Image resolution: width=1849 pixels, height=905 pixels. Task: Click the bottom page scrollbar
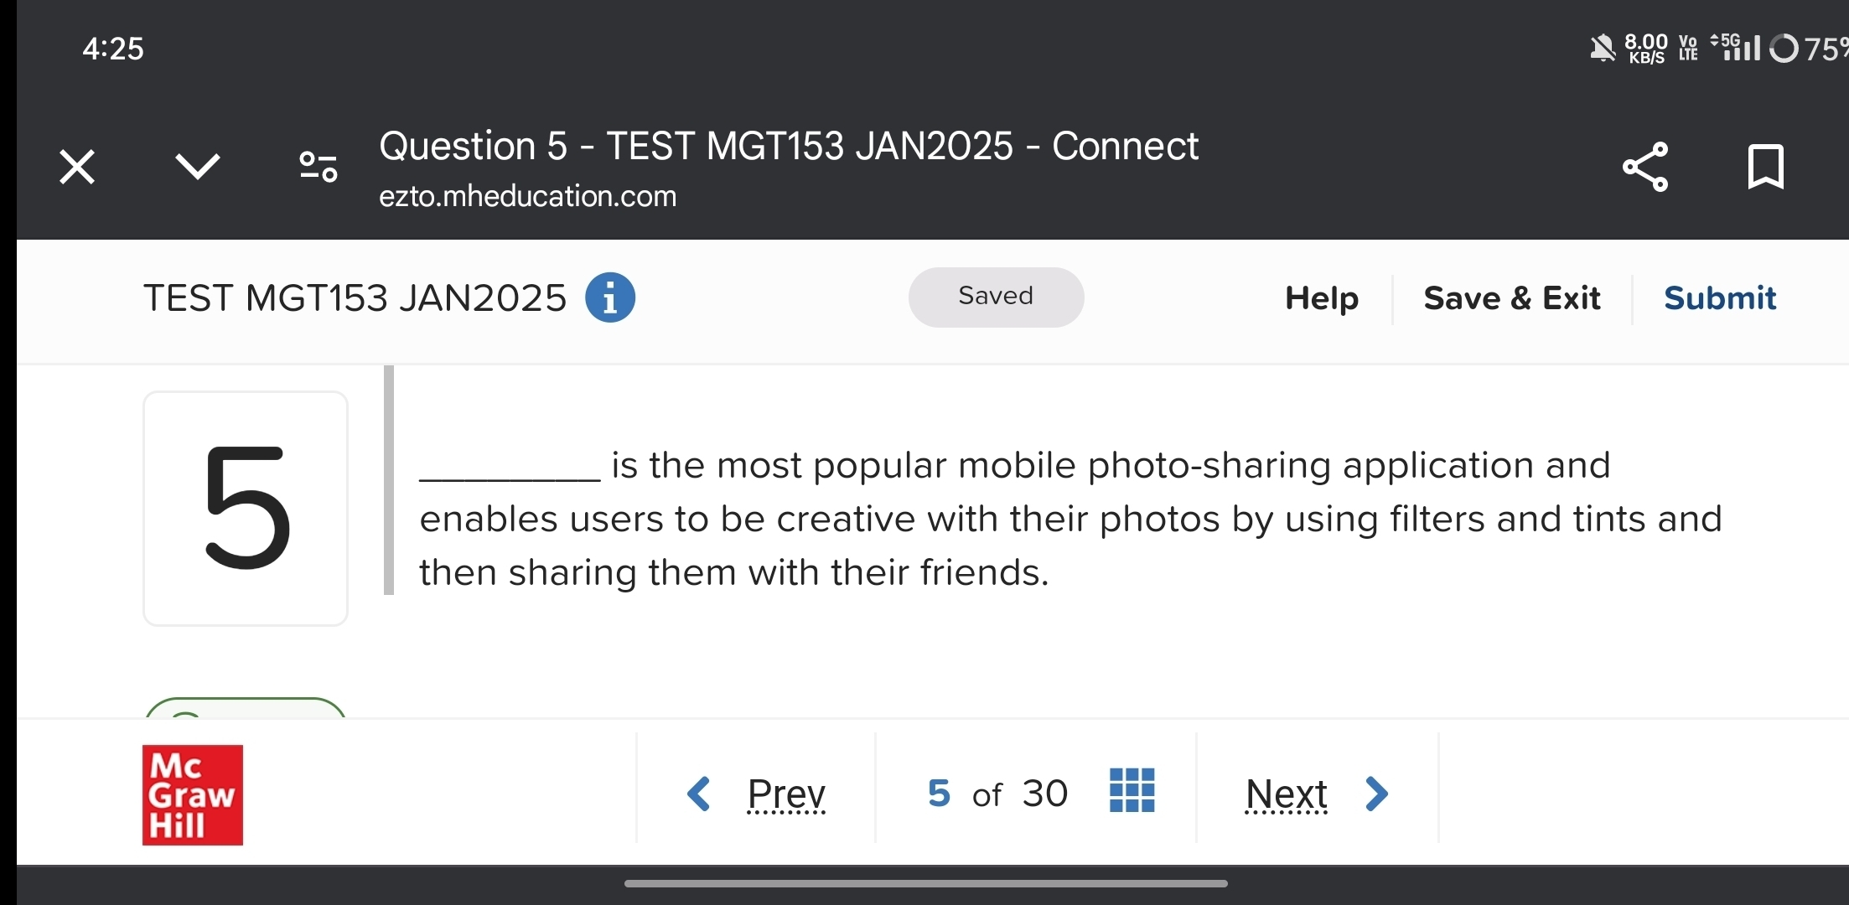[x=924, y=882]
